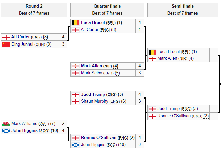
Task: Click John Higgins in the Quarter-finals column
Action: coord(93,145)
